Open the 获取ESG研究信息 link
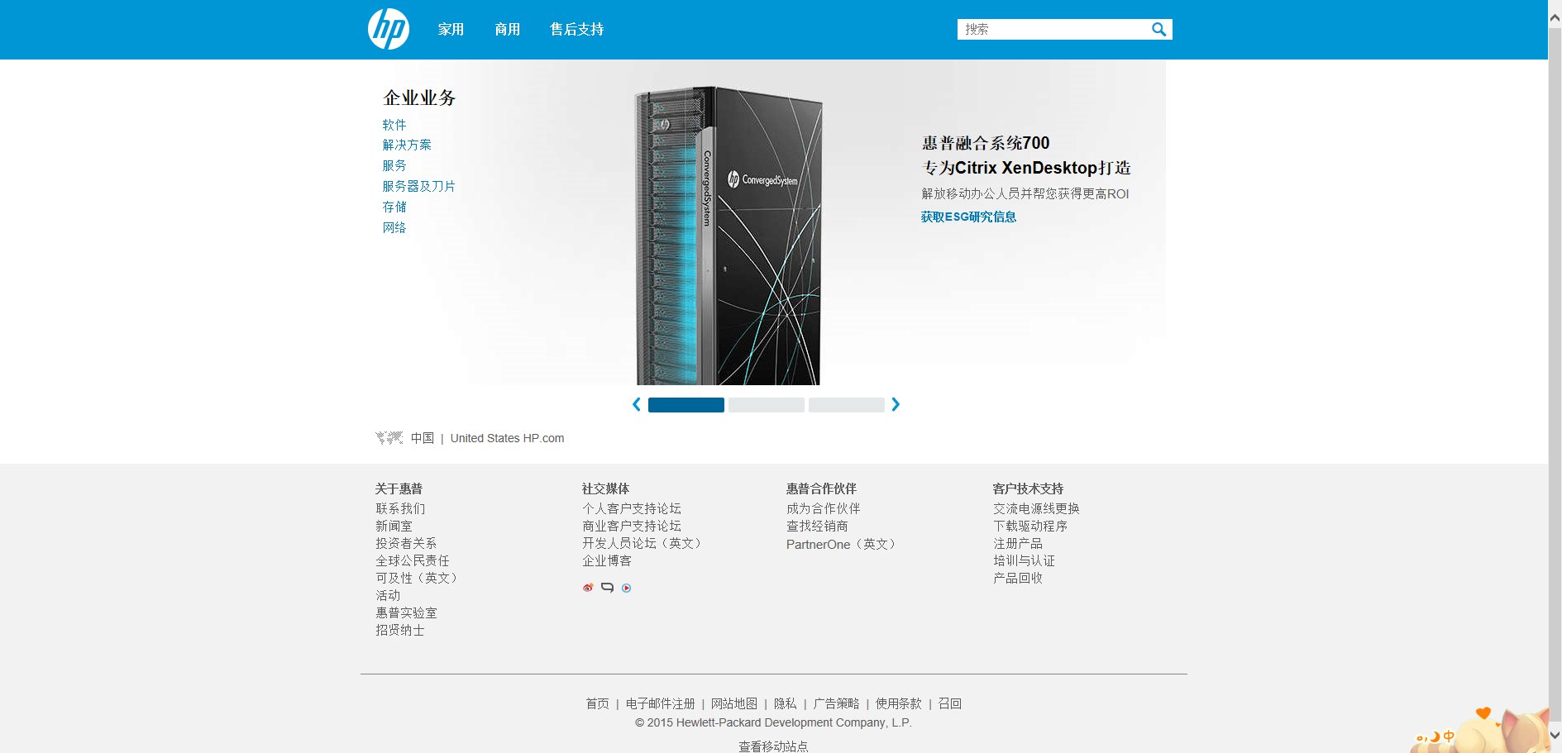 tap(967, 217)
